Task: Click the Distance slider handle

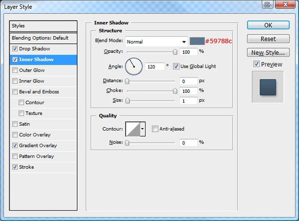Action: pos(127,81)
